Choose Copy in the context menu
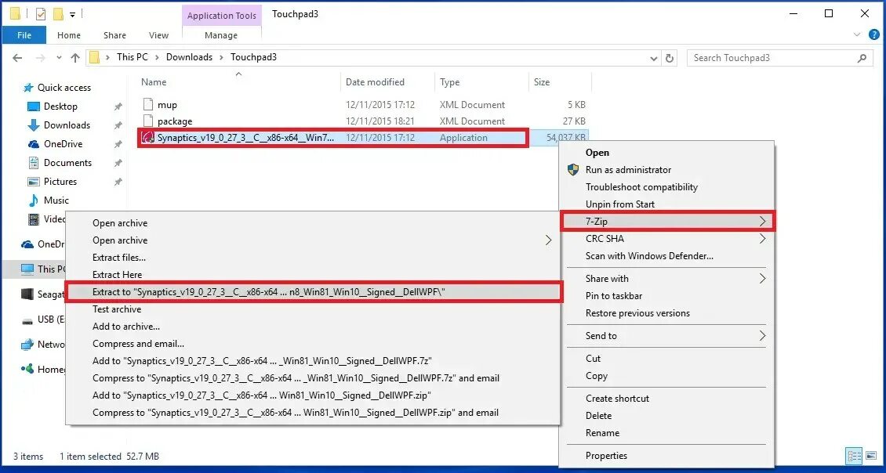 point(596,376)
